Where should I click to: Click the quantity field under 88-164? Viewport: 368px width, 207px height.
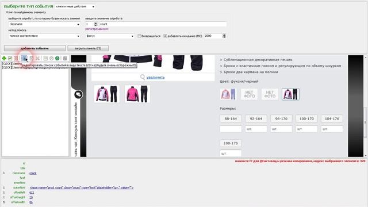point(231,129)
